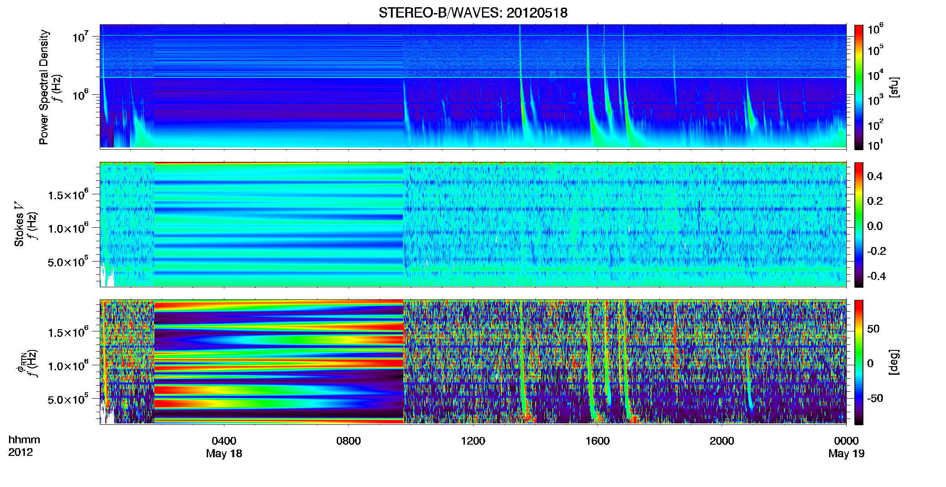This screenshot has width=946, height=487.
Task: Select the "0.0" Stokes V color bar label
Action: (875, 226)
